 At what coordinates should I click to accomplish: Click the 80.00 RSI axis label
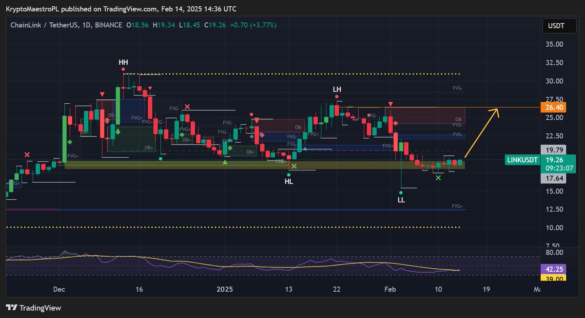(x=555, y=252)
